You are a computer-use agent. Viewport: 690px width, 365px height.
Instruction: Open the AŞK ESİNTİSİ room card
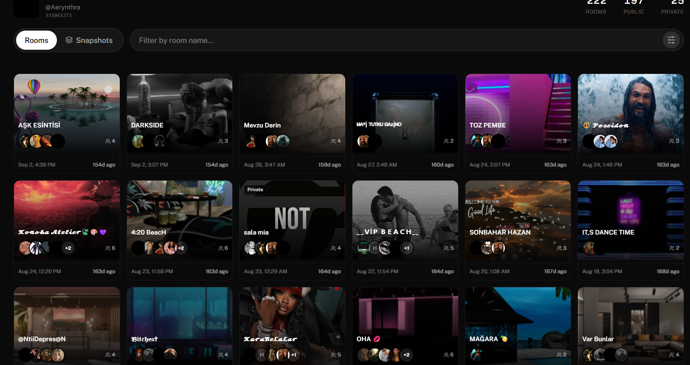pyautogui.click(x=67, y=124)
